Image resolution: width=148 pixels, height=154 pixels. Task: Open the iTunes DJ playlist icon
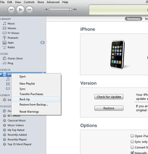click(5, 111)
